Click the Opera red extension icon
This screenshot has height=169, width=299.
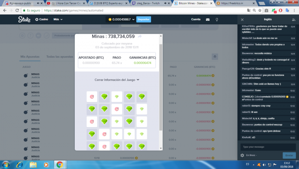tap(280, 10)
